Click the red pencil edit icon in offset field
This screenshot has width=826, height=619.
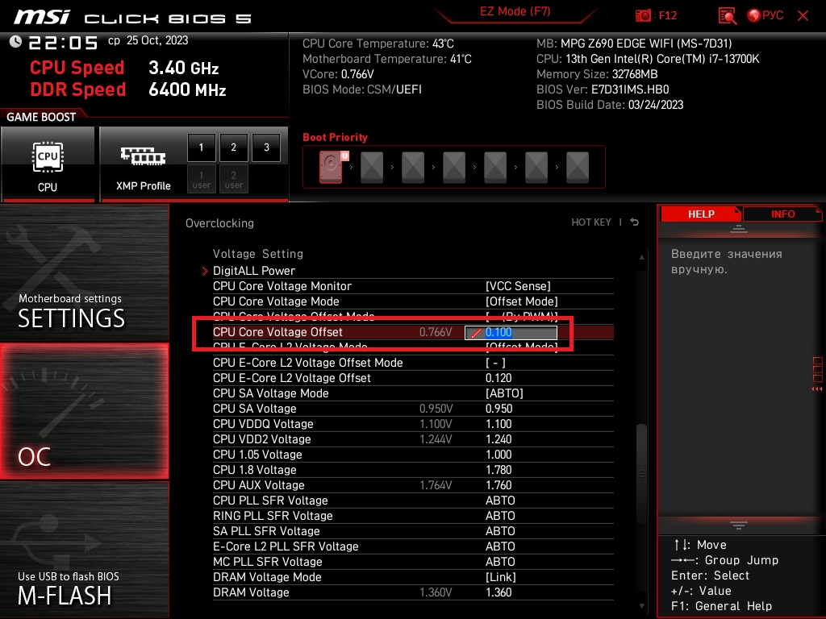(476, 333)
